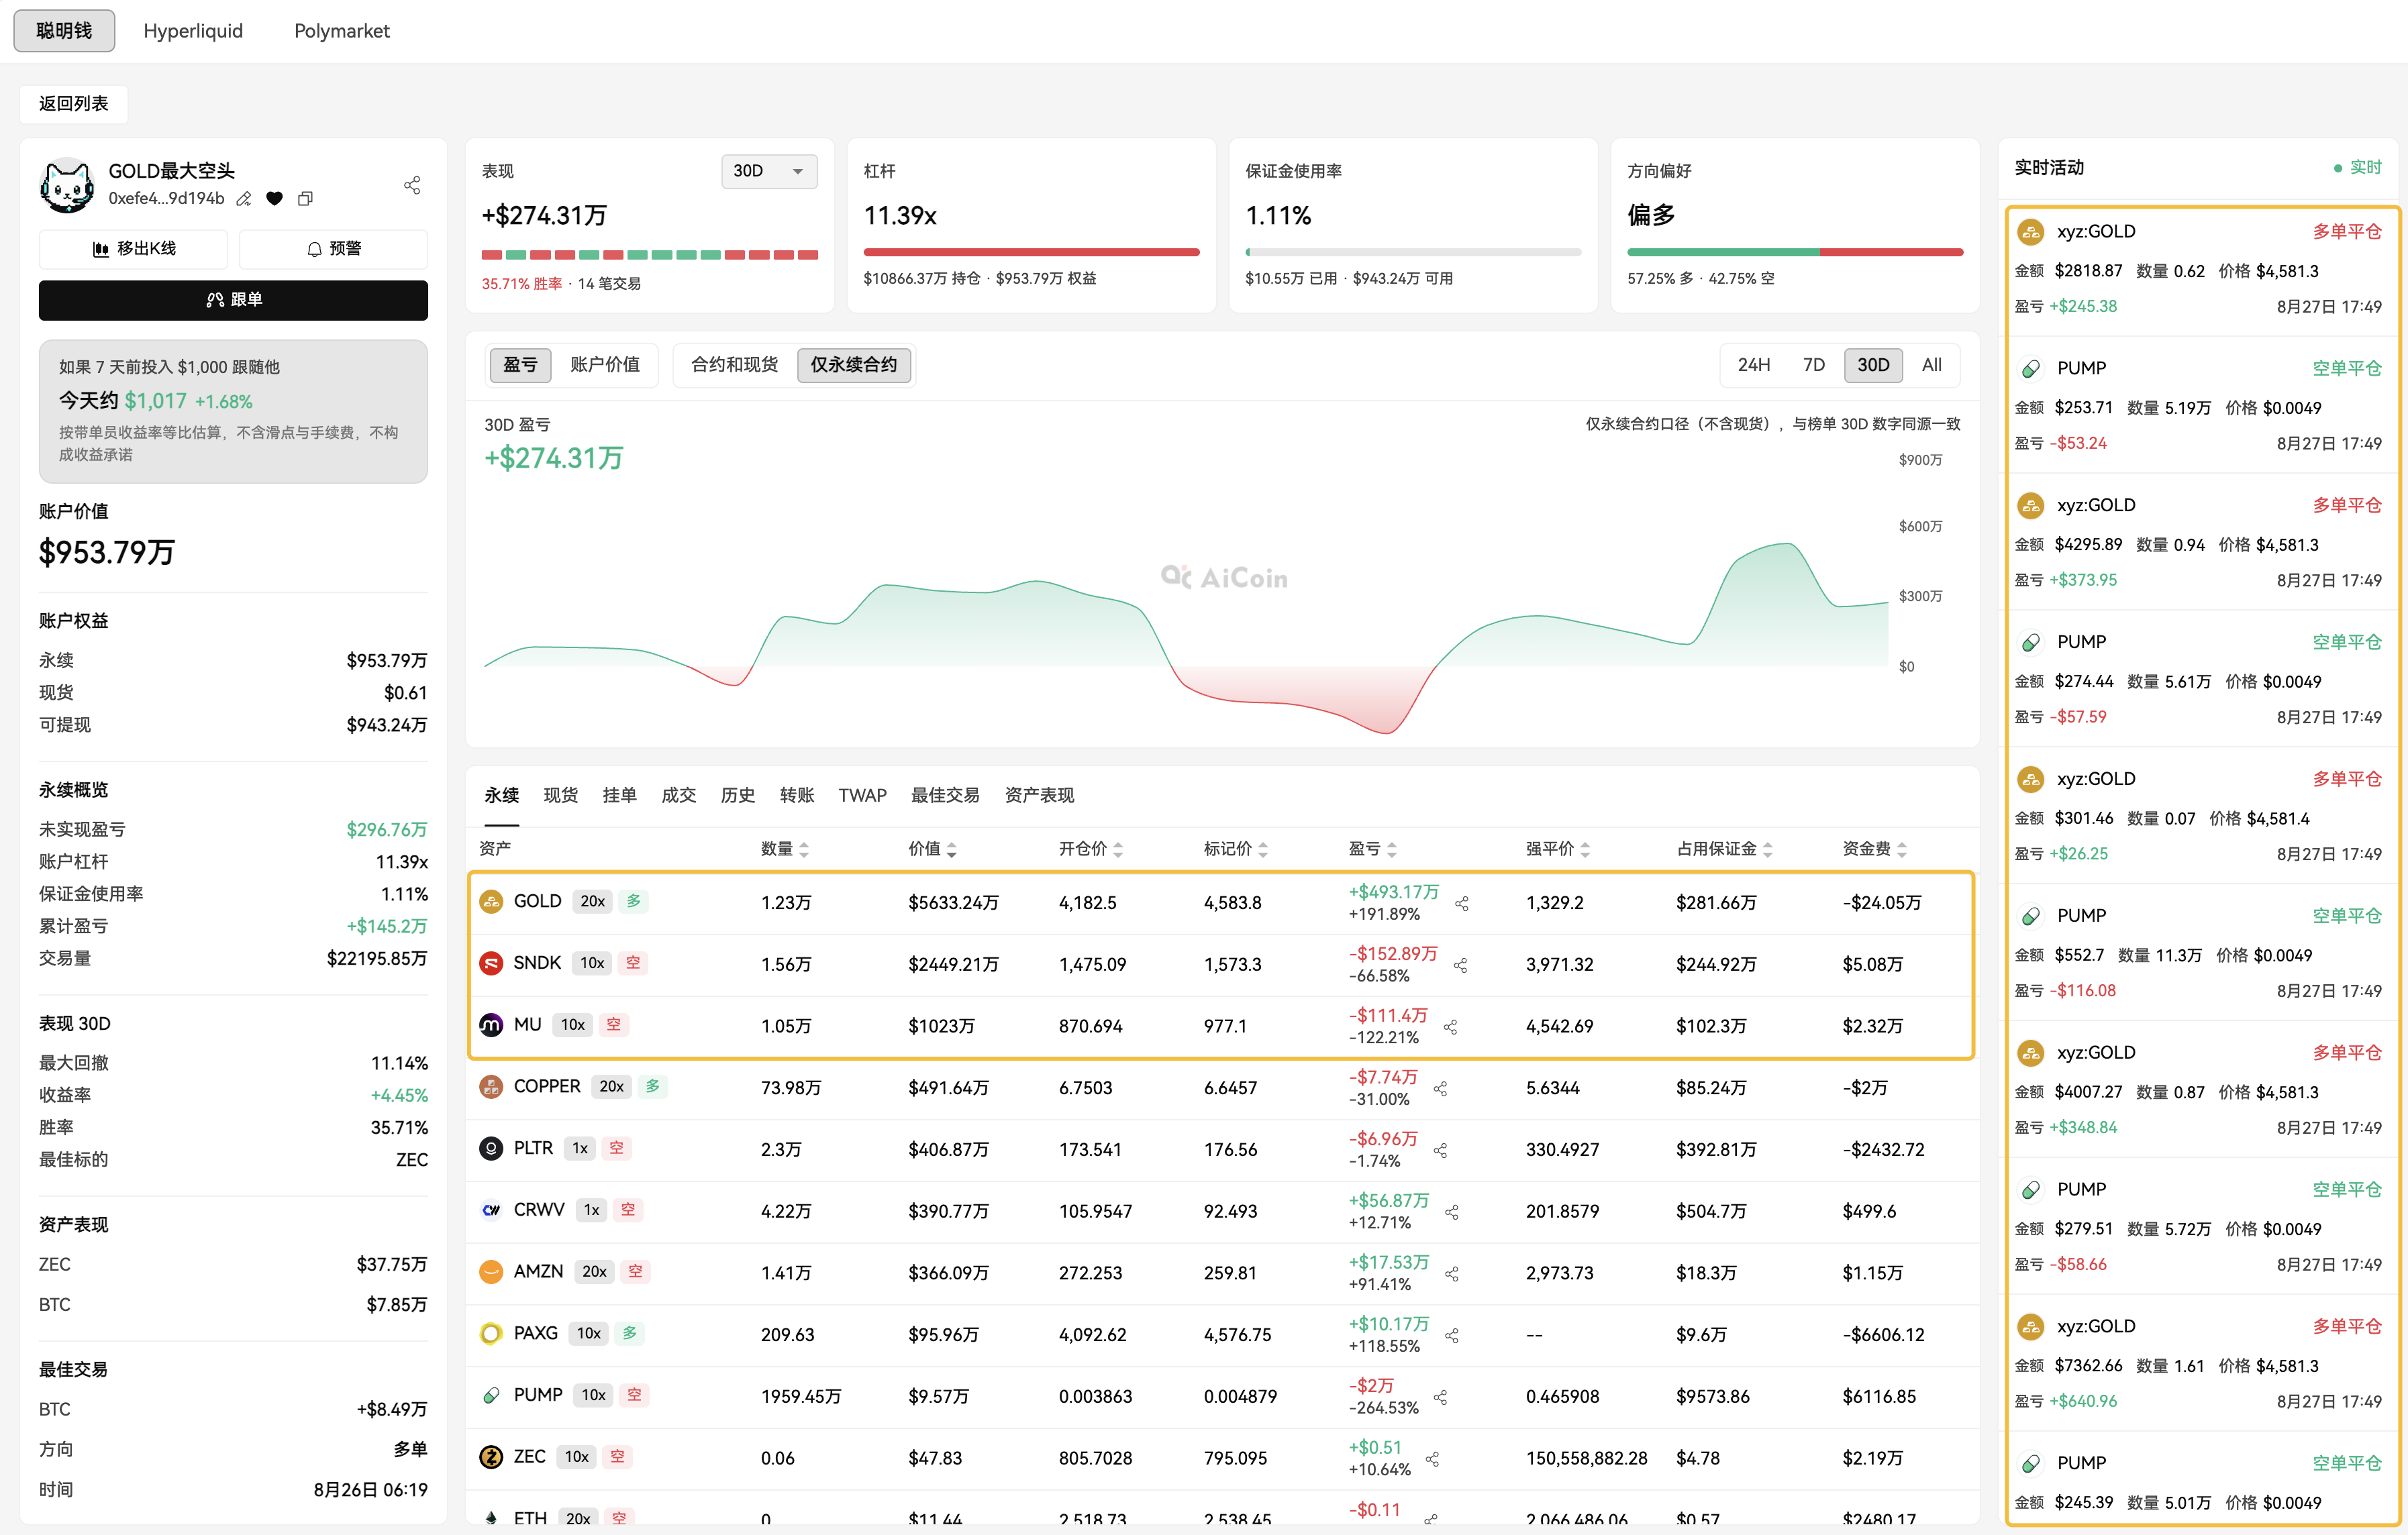Click the 保证金使用率 progress bar

click(1413, 253)
